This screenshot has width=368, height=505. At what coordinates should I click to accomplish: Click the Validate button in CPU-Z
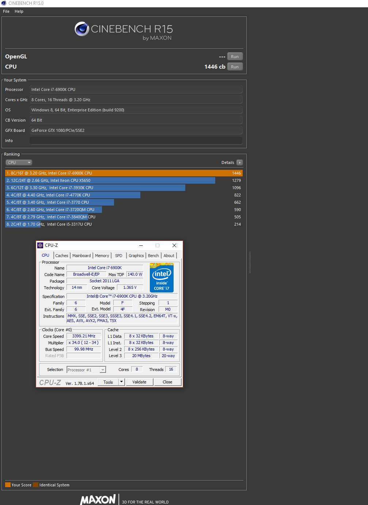[x=139, y=382]
